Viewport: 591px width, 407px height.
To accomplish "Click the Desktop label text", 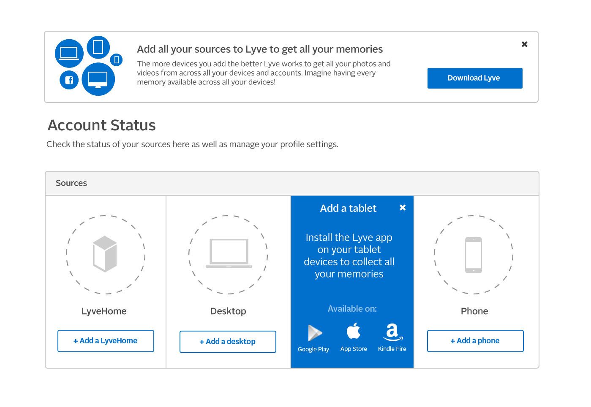I will click(x=228, y=311).
